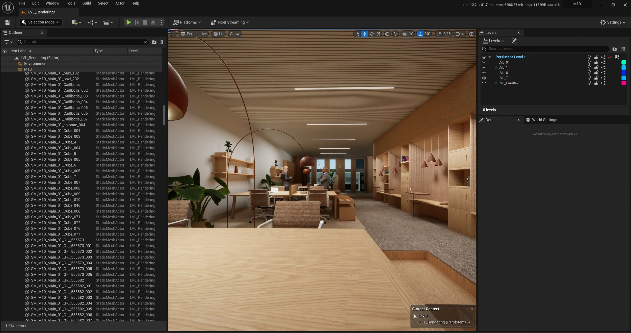Hide the LVL_7 level with its eye icon
Image resolution: width=631 pixels, height=333 pixels.
(x=484, y=78)
